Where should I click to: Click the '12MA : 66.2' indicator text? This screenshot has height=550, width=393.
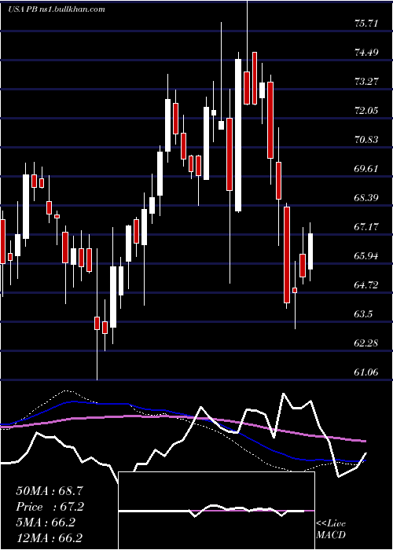point(50,538)
